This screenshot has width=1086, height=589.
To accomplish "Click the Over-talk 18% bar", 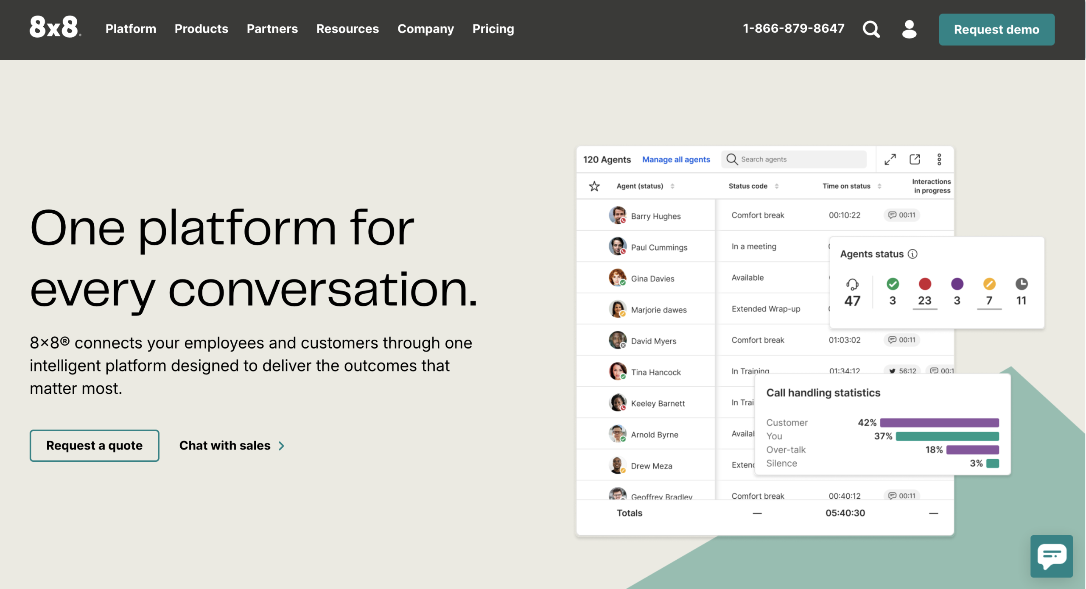I will tap(973, 450).
